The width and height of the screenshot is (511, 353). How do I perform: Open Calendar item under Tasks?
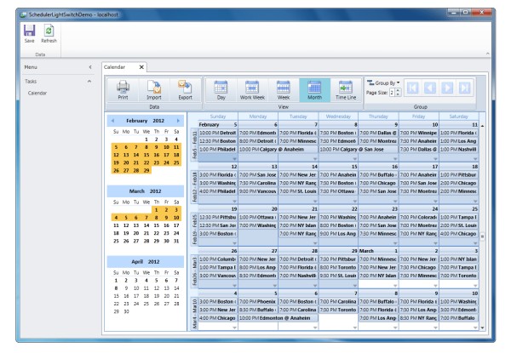click(x=37, y=93)
